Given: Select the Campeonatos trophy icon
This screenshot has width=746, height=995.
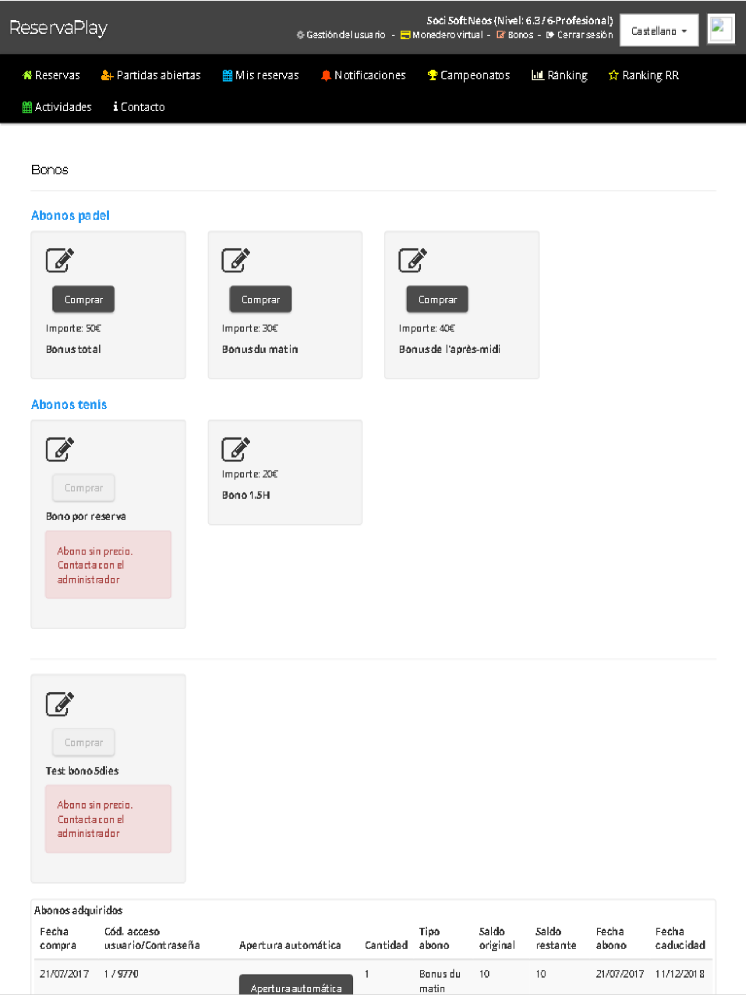Looking at the screenshot, I should pos(432,75).
